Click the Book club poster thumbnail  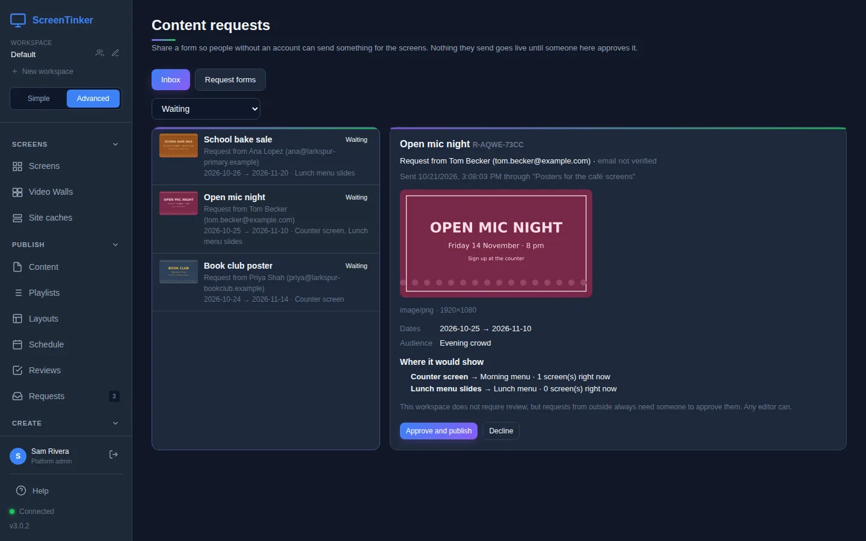[179, 272]
